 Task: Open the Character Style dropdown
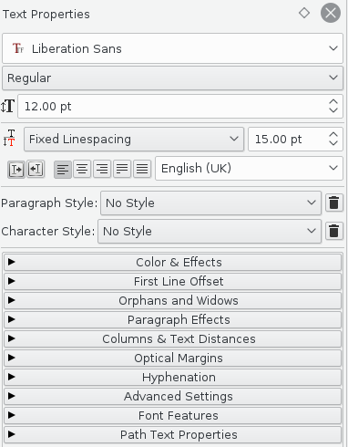(x=210, y=232)
